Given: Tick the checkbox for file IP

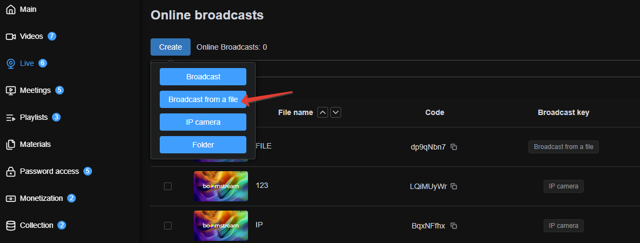Looking at the screenshot, I should pyautogui.click(x=168, y=226).
